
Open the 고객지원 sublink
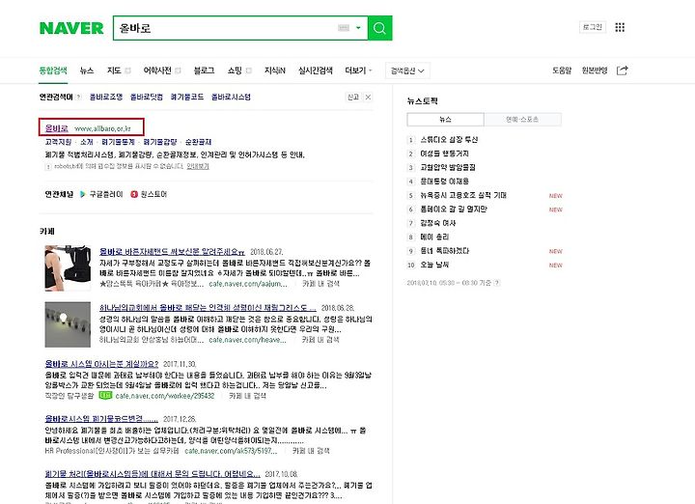pyautogui.click(x=58, y=142)
